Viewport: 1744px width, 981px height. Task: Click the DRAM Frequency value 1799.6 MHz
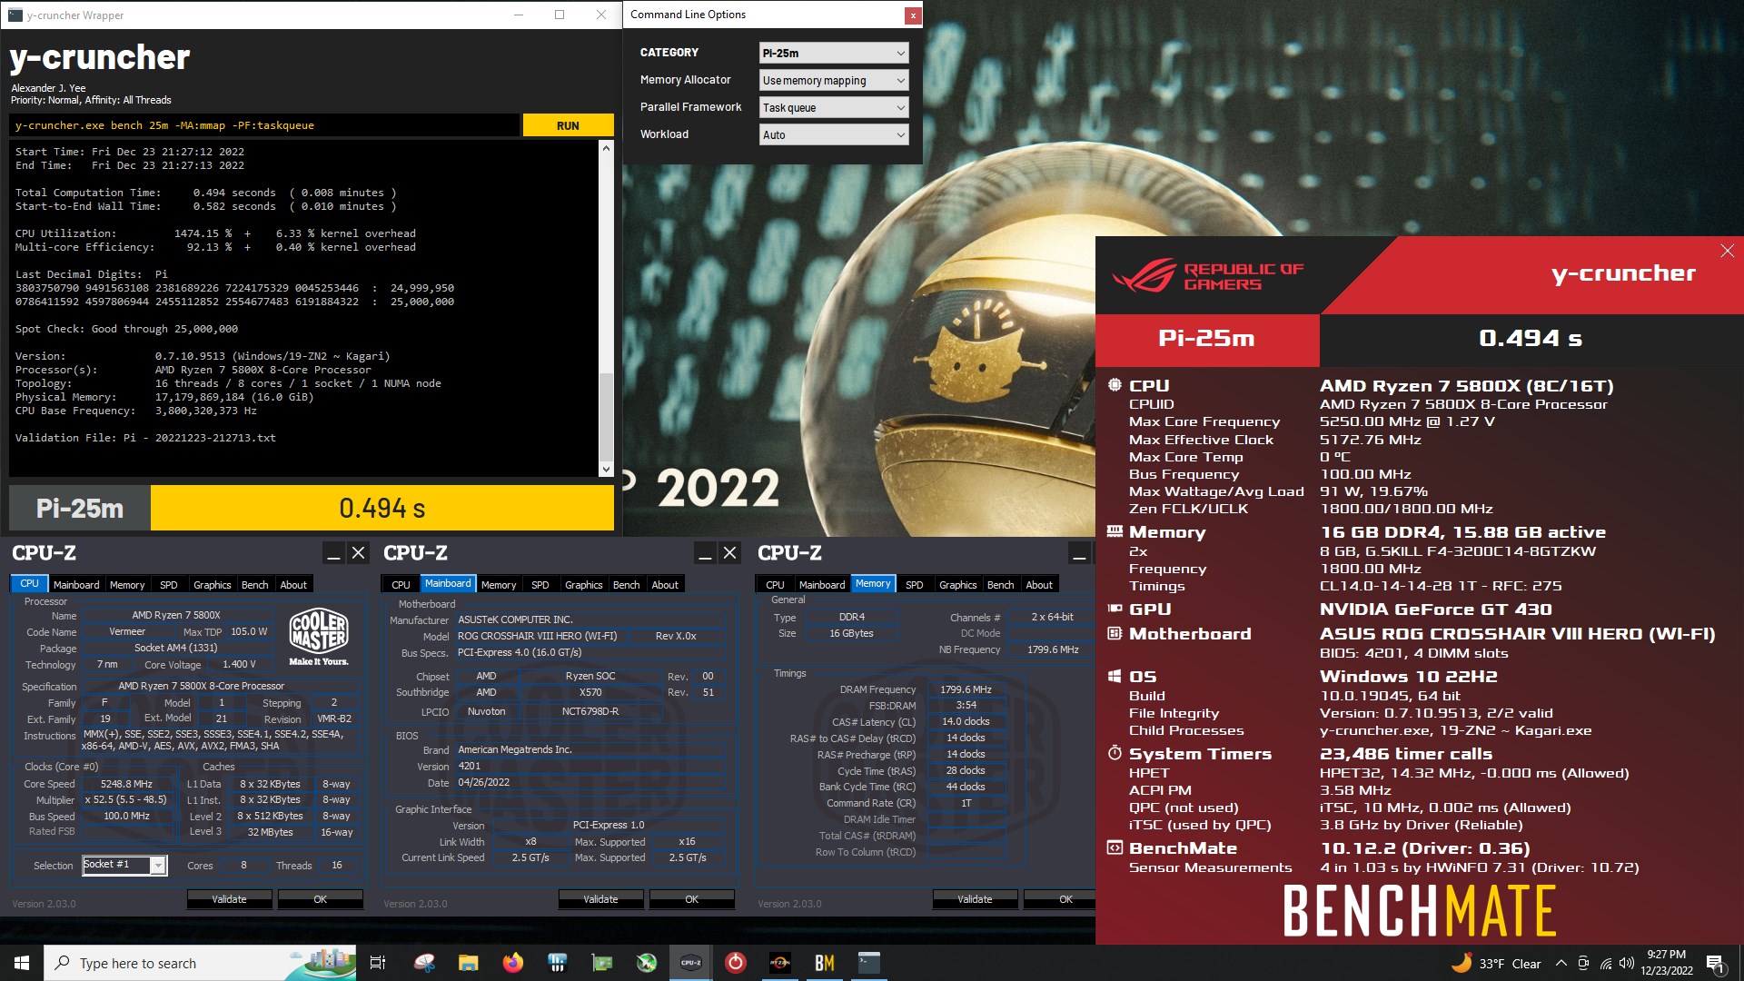[966, 689]
